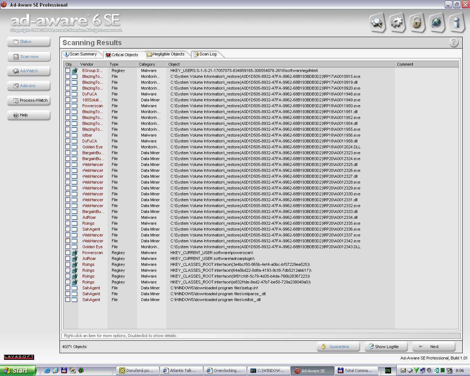The image size is (470, 376).
Task: Launch web update via the globe icon
Action: 437,23
